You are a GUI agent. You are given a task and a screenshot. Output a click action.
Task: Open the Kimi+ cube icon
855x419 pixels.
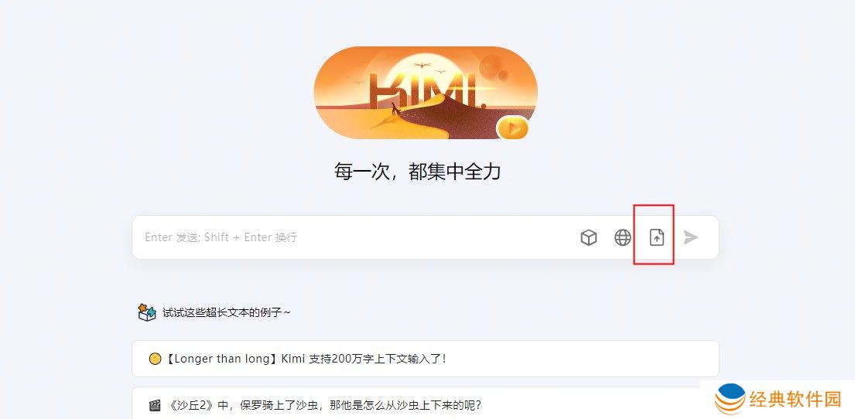point(588,237)
